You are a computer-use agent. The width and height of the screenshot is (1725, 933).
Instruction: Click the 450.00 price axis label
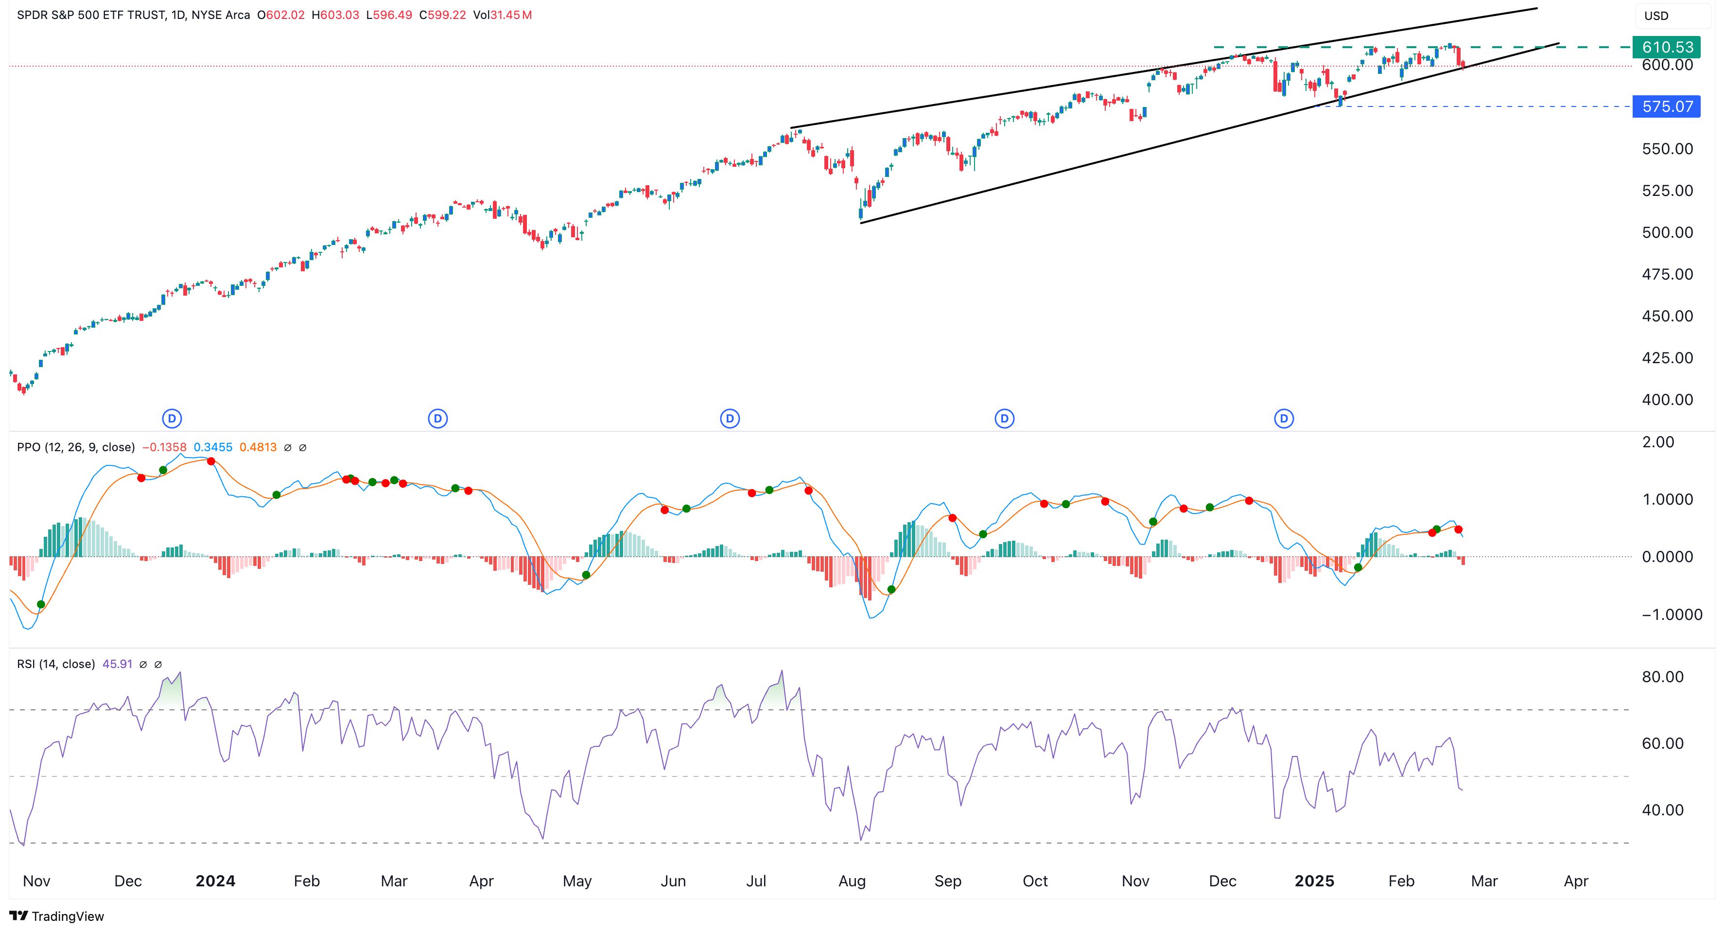[x=1668, y=316]
